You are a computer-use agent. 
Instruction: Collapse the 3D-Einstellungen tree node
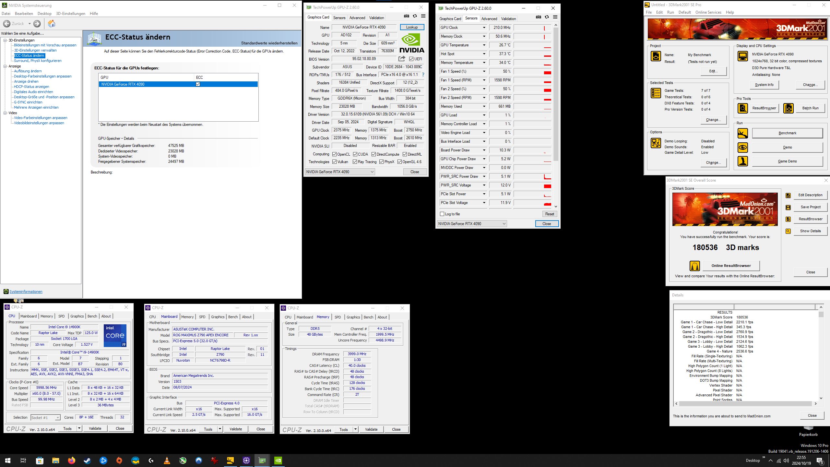(x=5, y=40)
